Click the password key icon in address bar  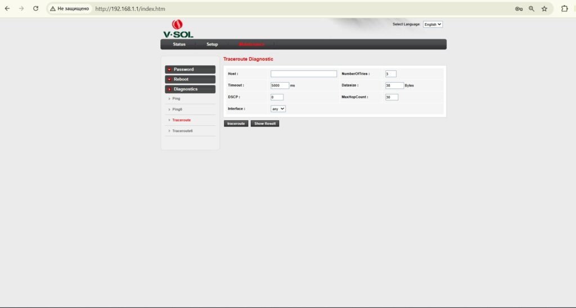tap(519, 9)
